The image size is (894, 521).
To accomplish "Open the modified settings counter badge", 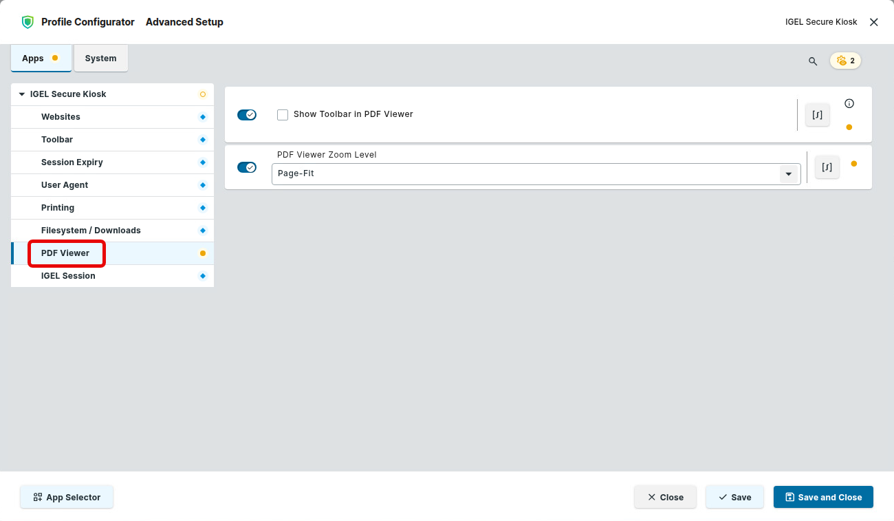I will point(845,61).
